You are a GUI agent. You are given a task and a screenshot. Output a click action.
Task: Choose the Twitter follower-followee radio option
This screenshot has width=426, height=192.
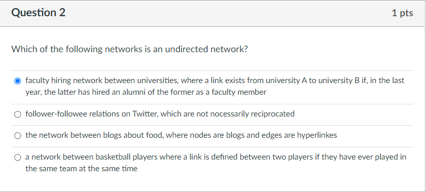(x=17, y=114)
